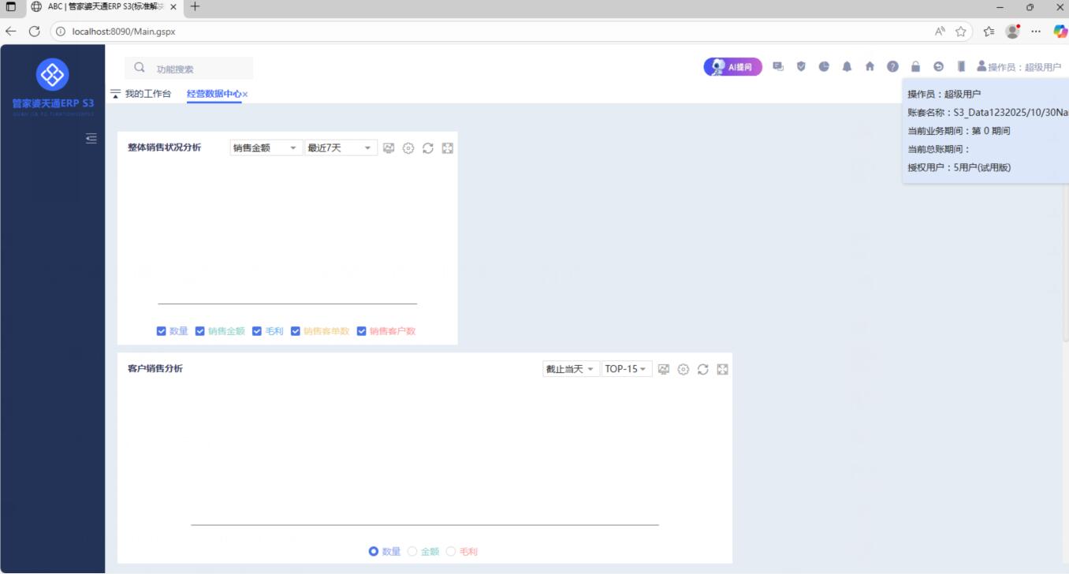Toggle the 销售客户数 checkbox
The image size is (1069, 574).
coord(362,331)
